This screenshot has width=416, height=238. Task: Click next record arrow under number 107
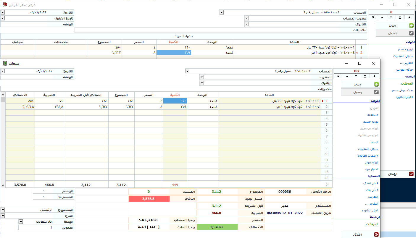point(356,76)
